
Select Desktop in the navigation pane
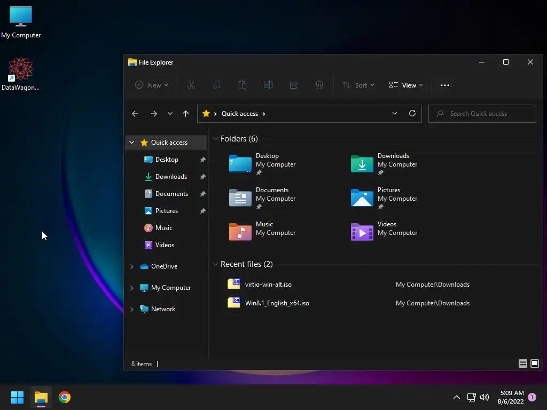pyautogui.click(x=167, y=159)
